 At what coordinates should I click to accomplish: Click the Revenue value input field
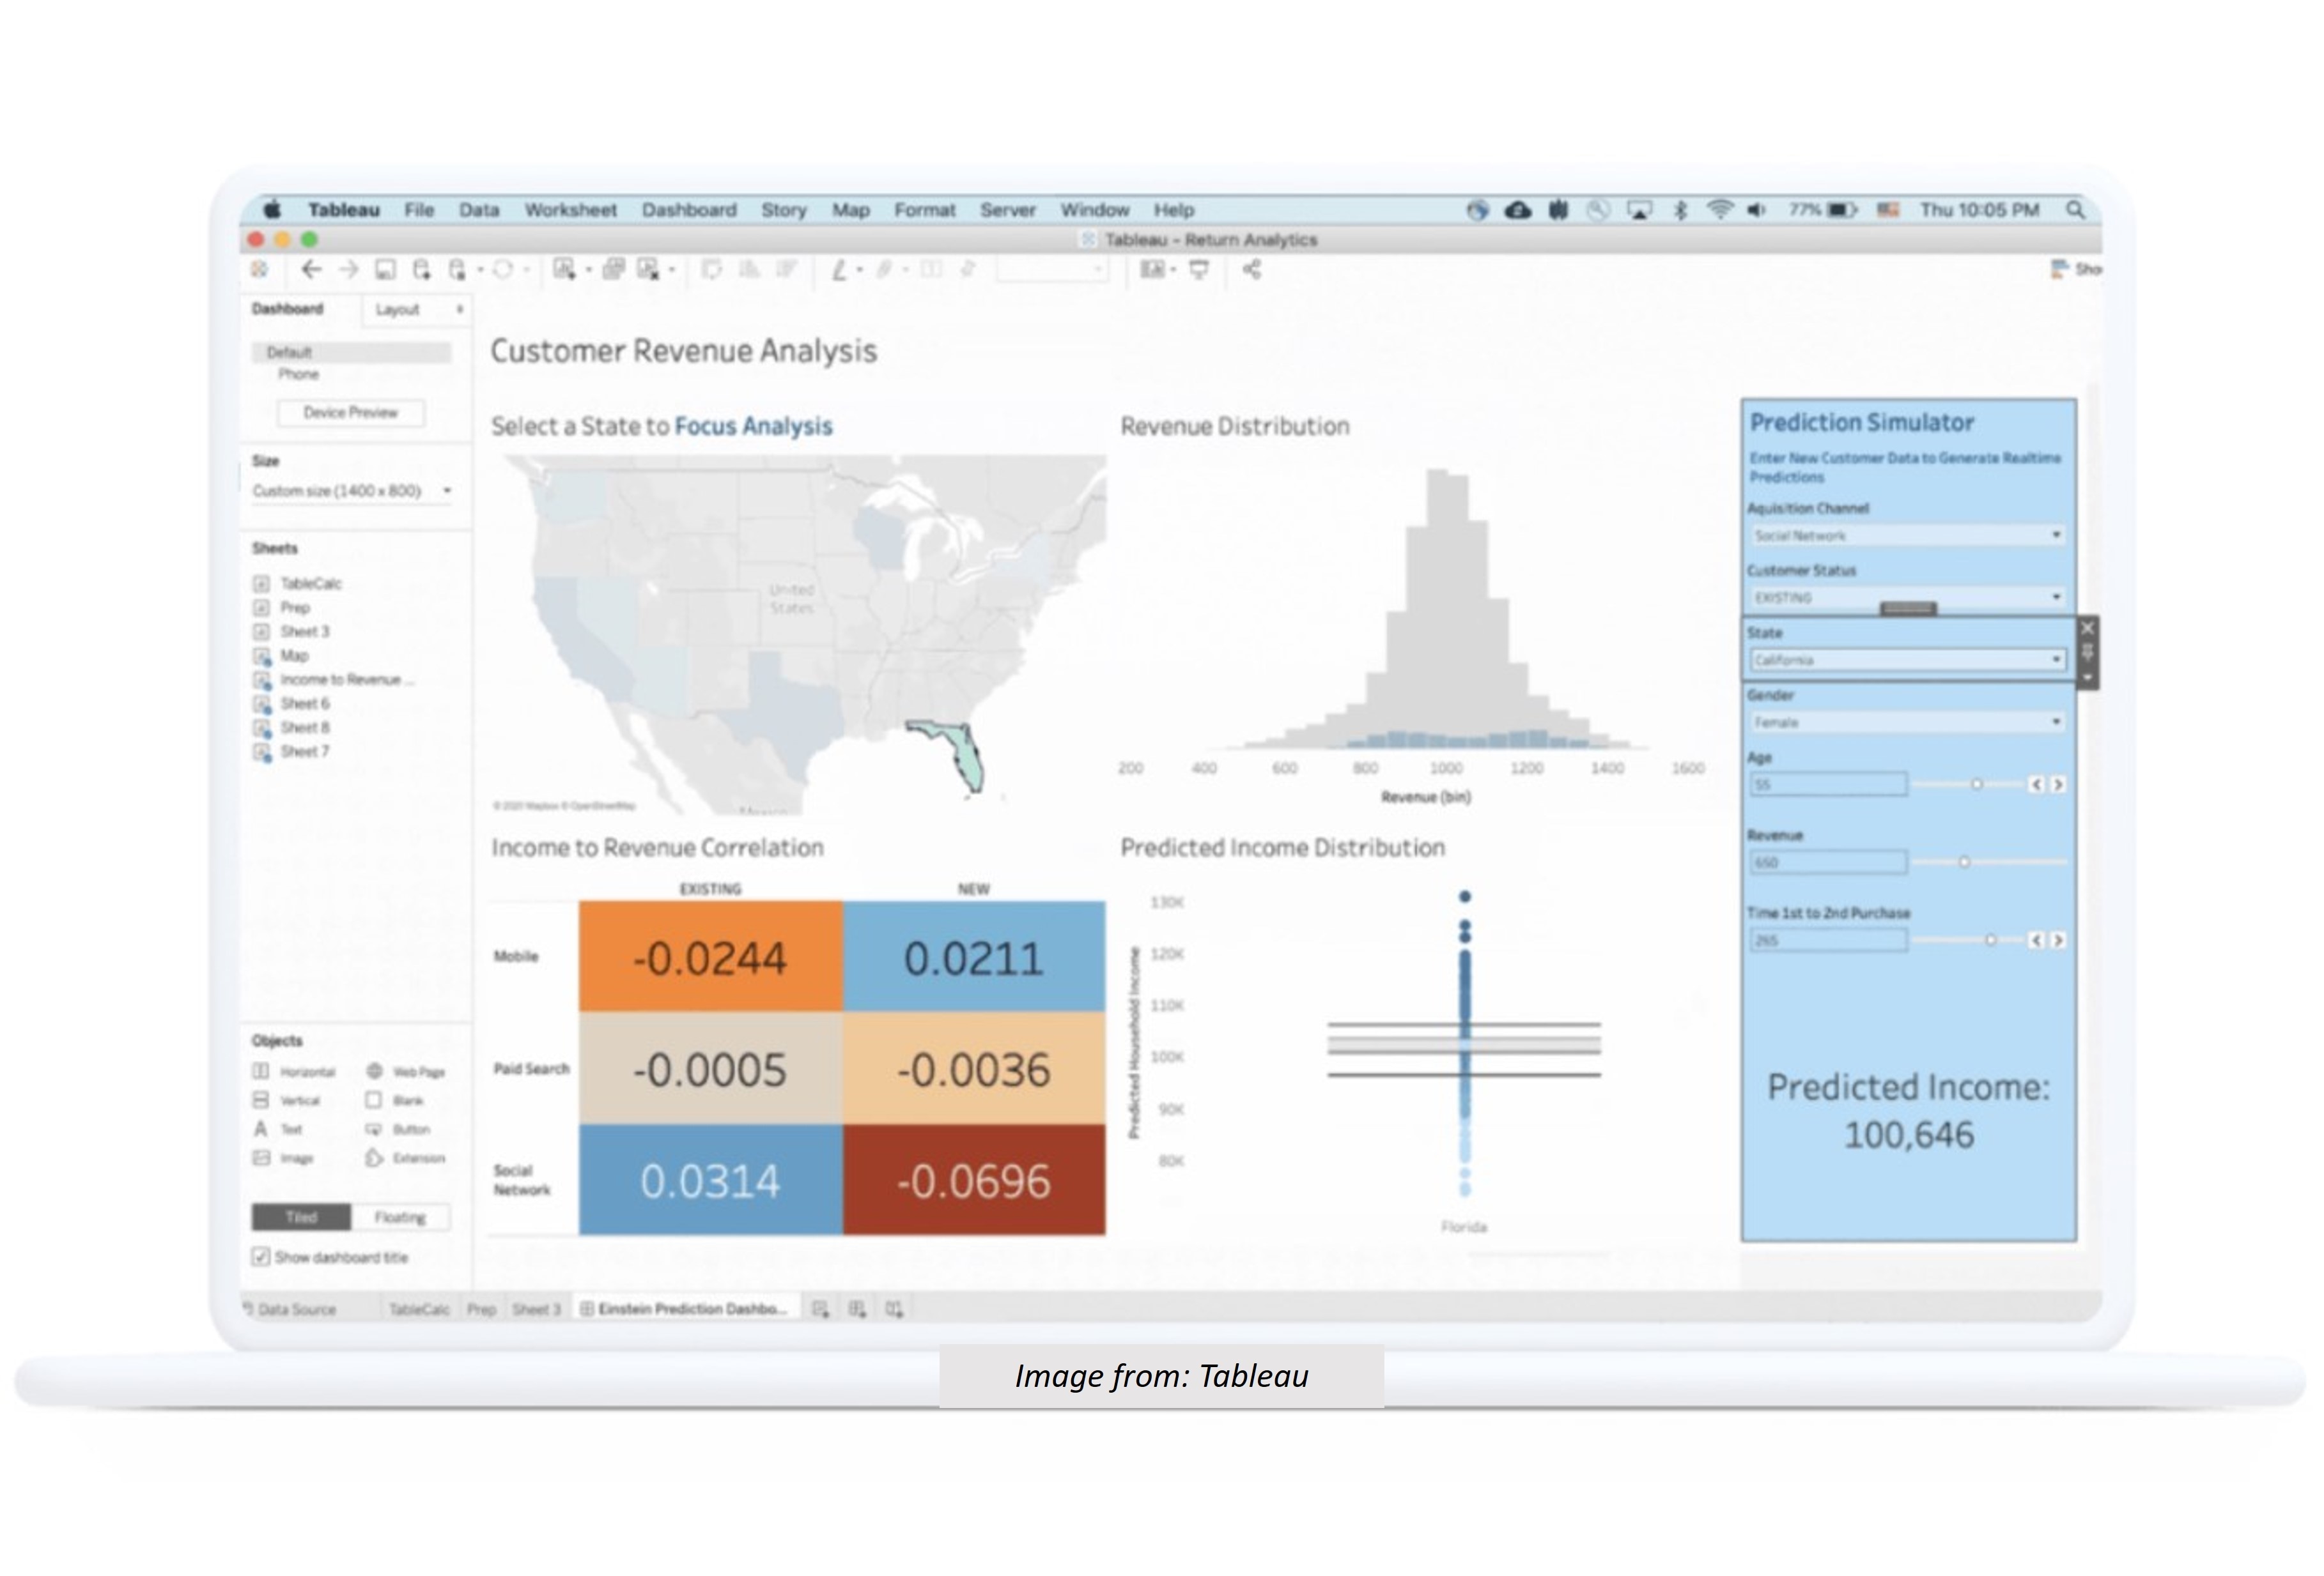1828,861
